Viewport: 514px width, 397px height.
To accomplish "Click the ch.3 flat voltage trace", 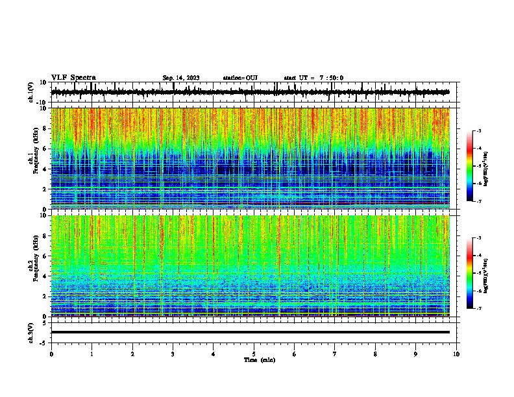I will pos(251,332).
